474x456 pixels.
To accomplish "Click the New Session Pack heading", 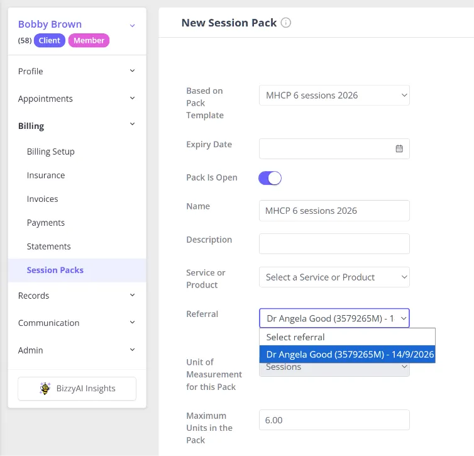I will click(x=229, y=23).
